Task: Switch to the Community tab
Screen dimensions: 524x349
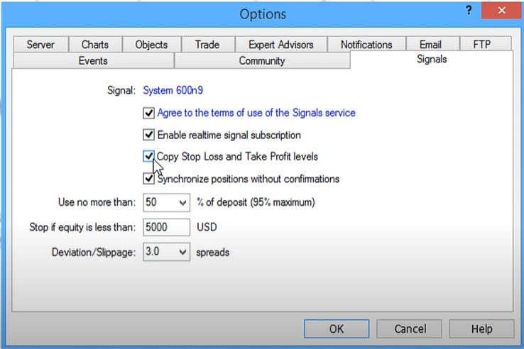Action: (262, 61)
